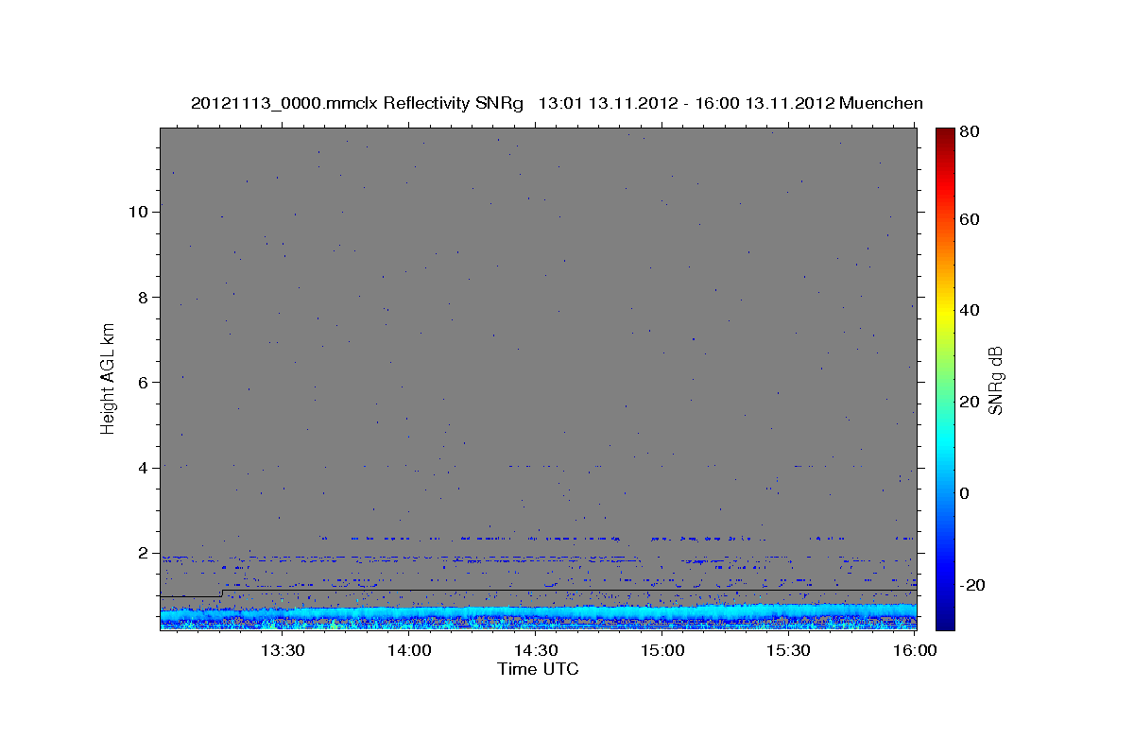
Task: Click the colorbar value 20 (positive)
Action: pos(971,402)
